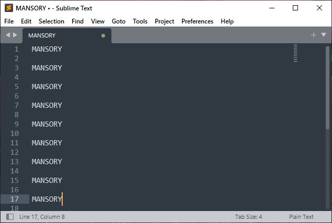Open the Help menu
This screenshot has width=332, height=223.
[x=227, y=21]
